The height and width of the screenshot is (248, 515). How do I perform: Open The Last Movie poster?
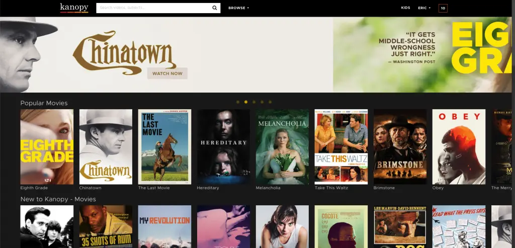[x=164, y=147]
